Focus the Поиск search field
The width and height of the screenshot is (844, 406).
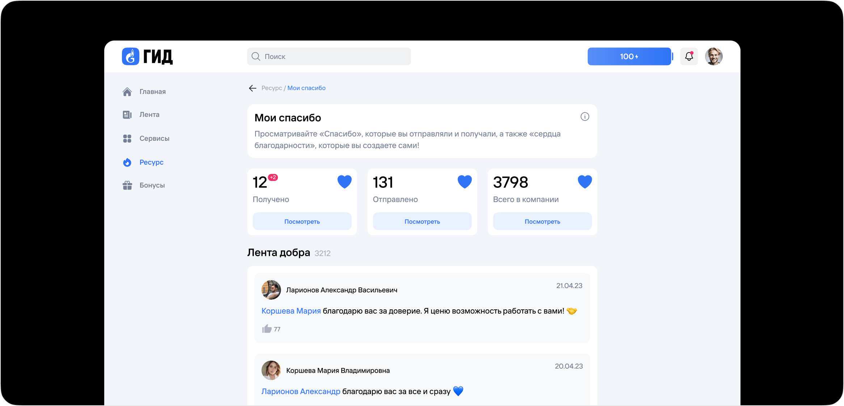pyautogui.click(x=329, y=56)
